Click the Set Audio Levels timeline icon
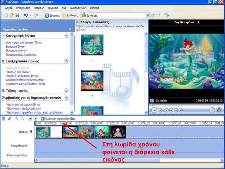The image size is (225, 169). [x=4, y=119]
